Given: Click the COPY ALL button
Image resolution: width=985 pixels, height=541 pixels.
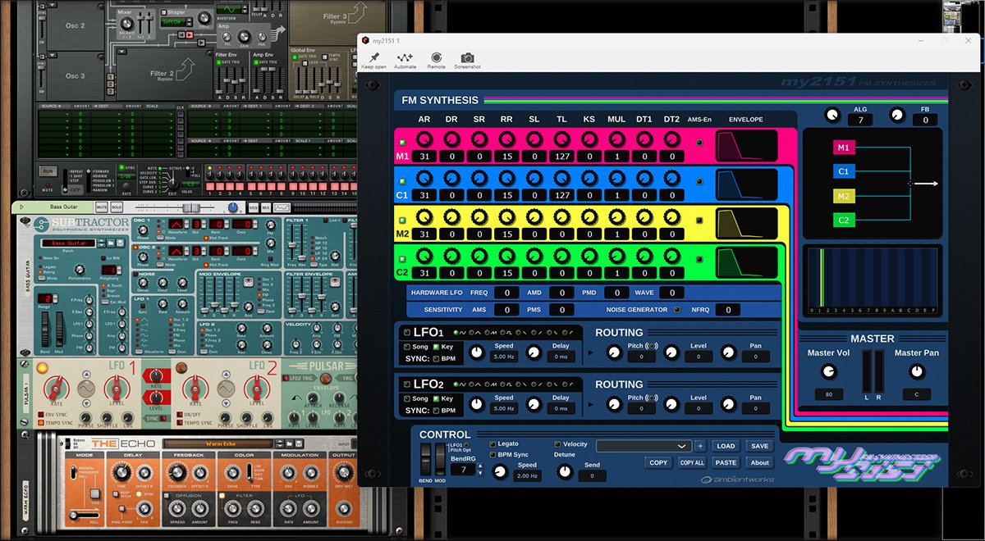Looking at the screenshot, I should (x=692, y=462).
